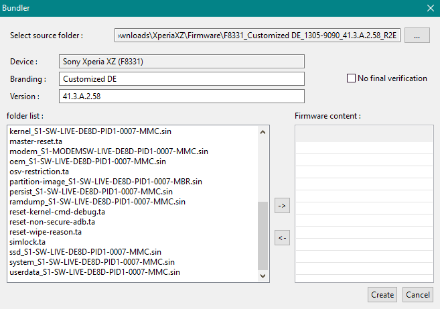Select persist_S1-SW-LIVE sin file
Image resolution: width=440 pixels, height=309 pixels.
91,192
